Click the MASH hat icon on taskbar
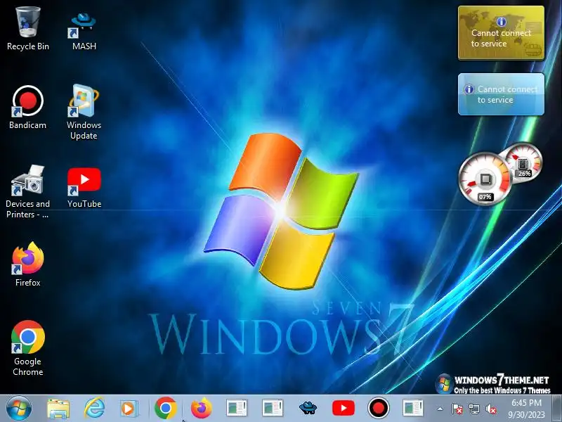The width and height of the screenshot is (562, 422). click(308, 408)
